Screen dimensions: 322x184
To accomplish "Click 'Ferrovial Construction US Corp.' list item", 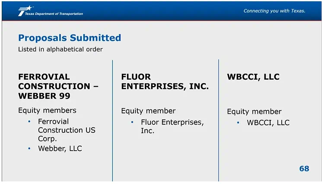I will (67, 130).
